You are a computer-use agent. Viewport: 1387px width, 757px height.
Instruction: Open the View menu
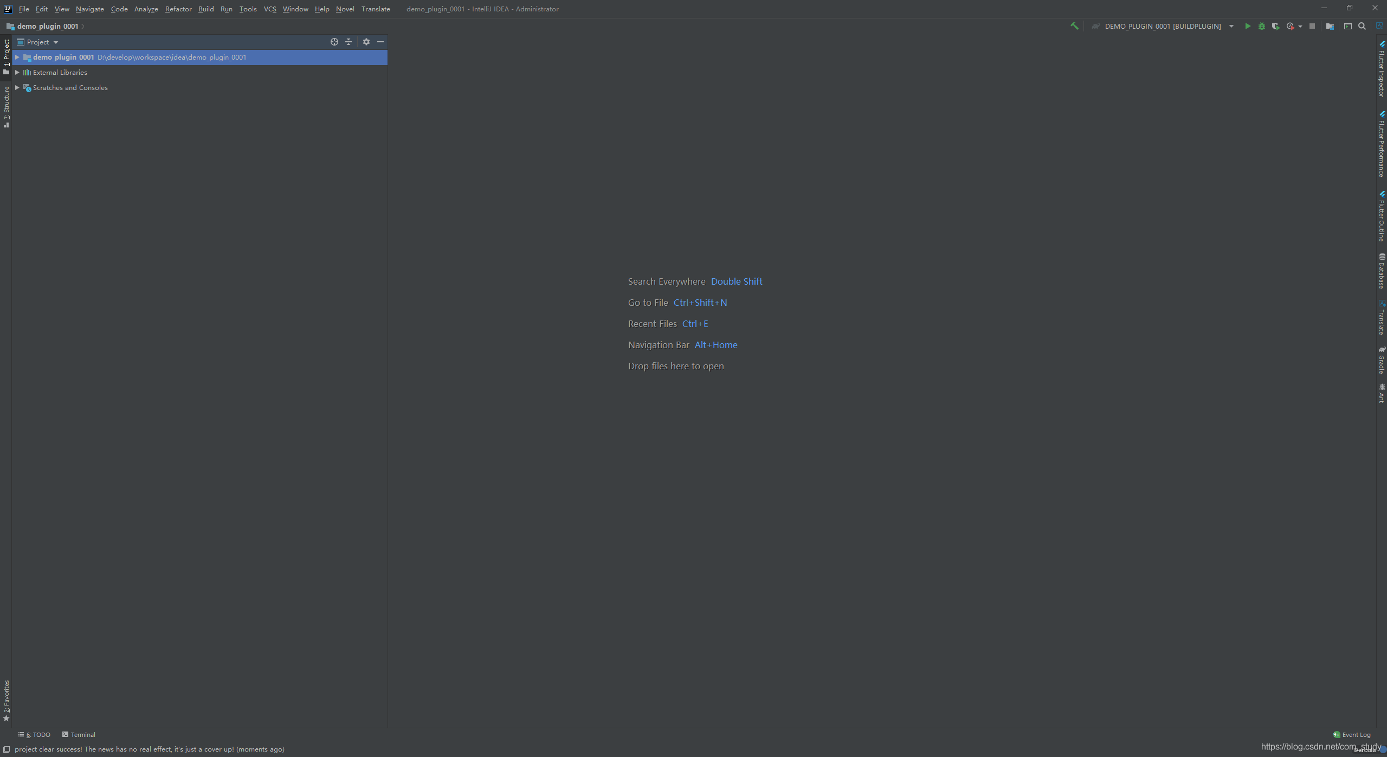click(62, 9)
